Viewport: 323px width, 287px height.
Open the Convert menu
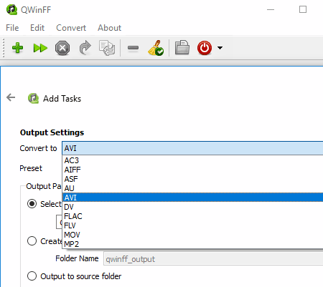pyautogui.click(x=71, y=28)
